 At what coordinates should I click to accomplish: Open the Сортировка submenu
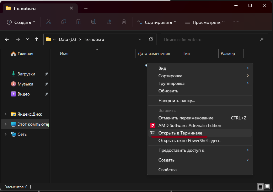(200, 76)
